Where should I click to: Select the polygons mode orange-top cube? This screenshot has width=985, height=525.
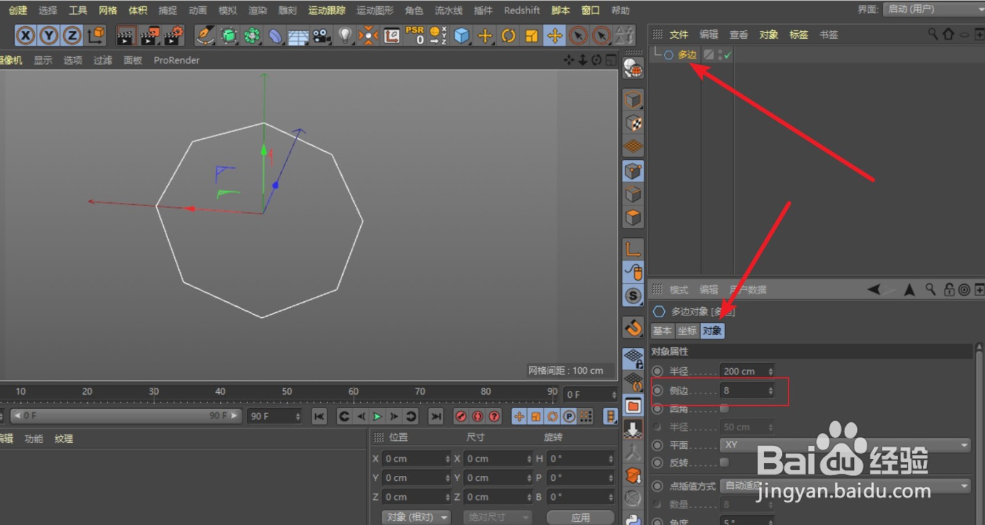[x=633, y=218]
